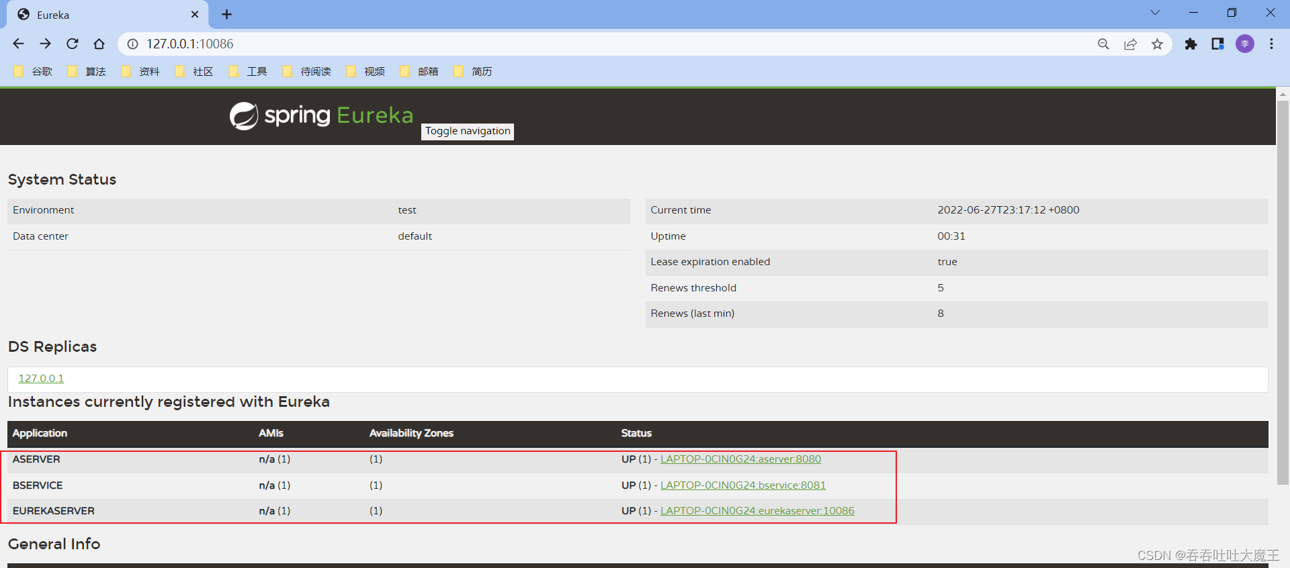The height and width of the screenshot is (568, 1290).
Task: Click the AMIs column header
Action: [x=271, y=433]
